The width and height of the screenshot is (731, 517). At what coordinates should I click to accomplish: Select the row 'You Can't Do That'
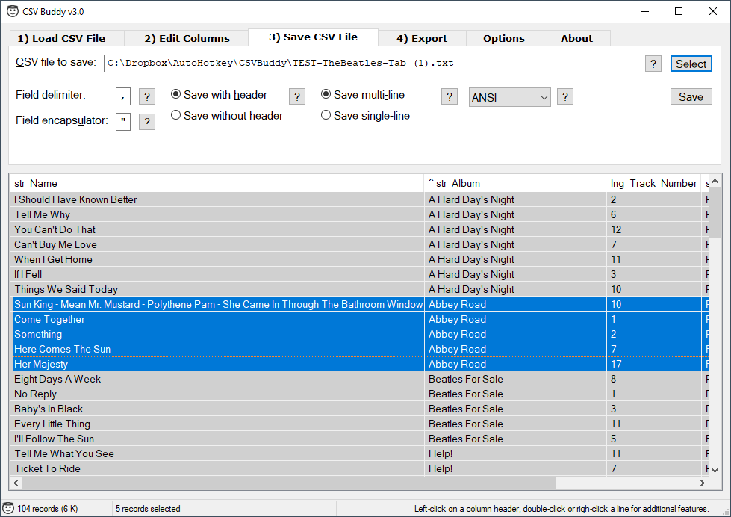[359, 229]
